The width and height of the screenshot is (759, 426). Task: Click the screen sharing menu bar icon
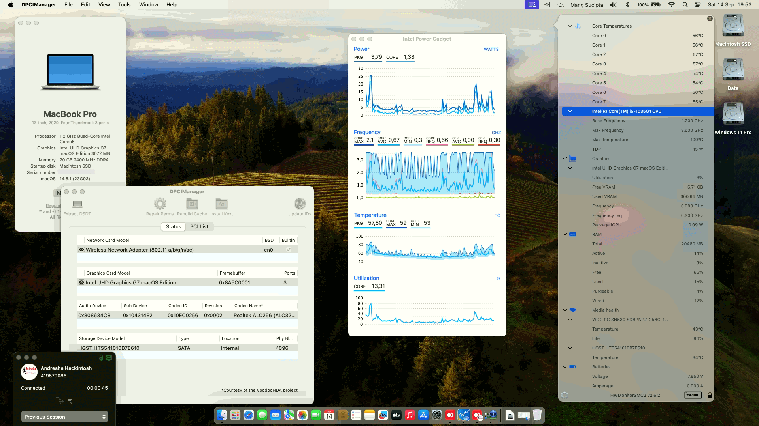tap(532, 5)
